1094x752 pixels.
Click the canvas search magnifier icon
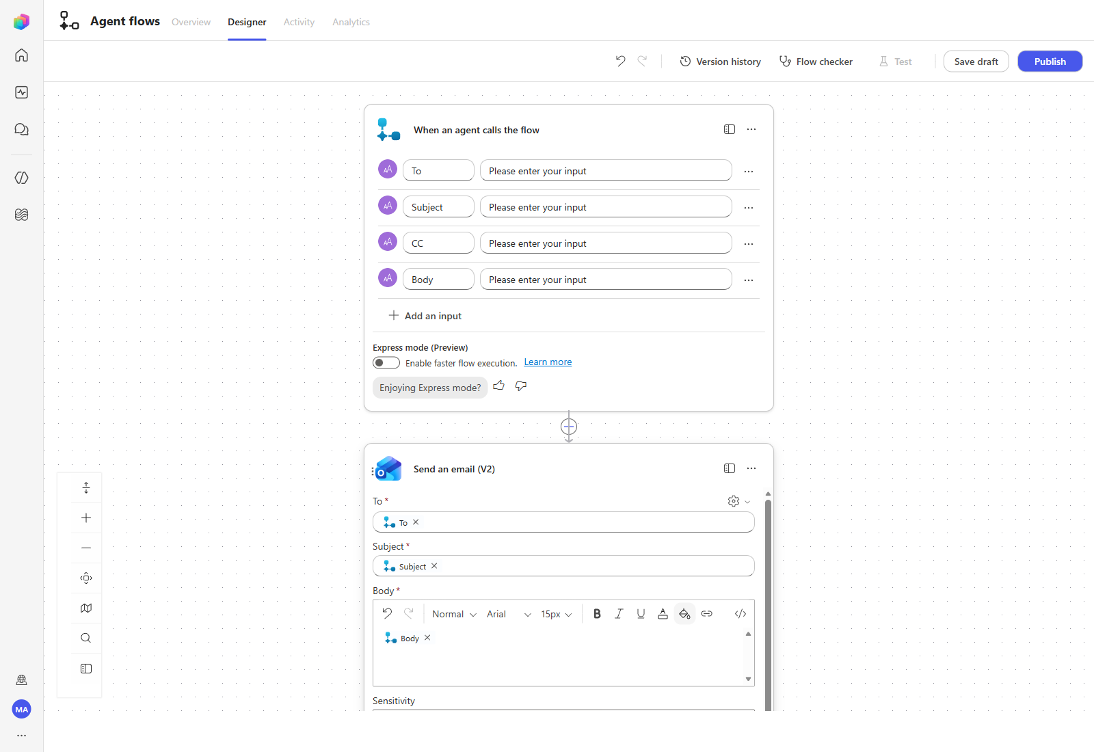(x=86, y=638)
